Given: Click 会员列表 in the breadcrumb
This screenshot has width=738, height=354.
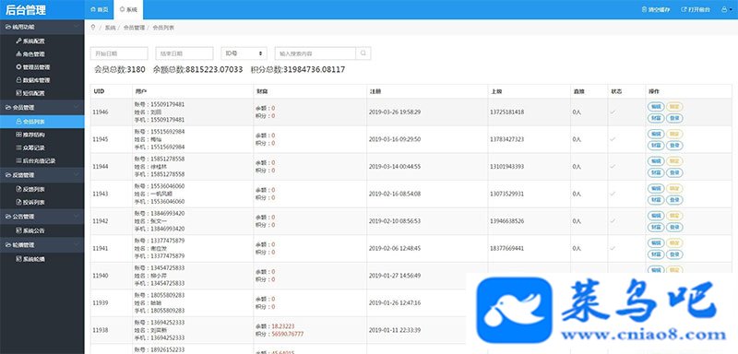Looking at the screenshot, I should 163,28.
